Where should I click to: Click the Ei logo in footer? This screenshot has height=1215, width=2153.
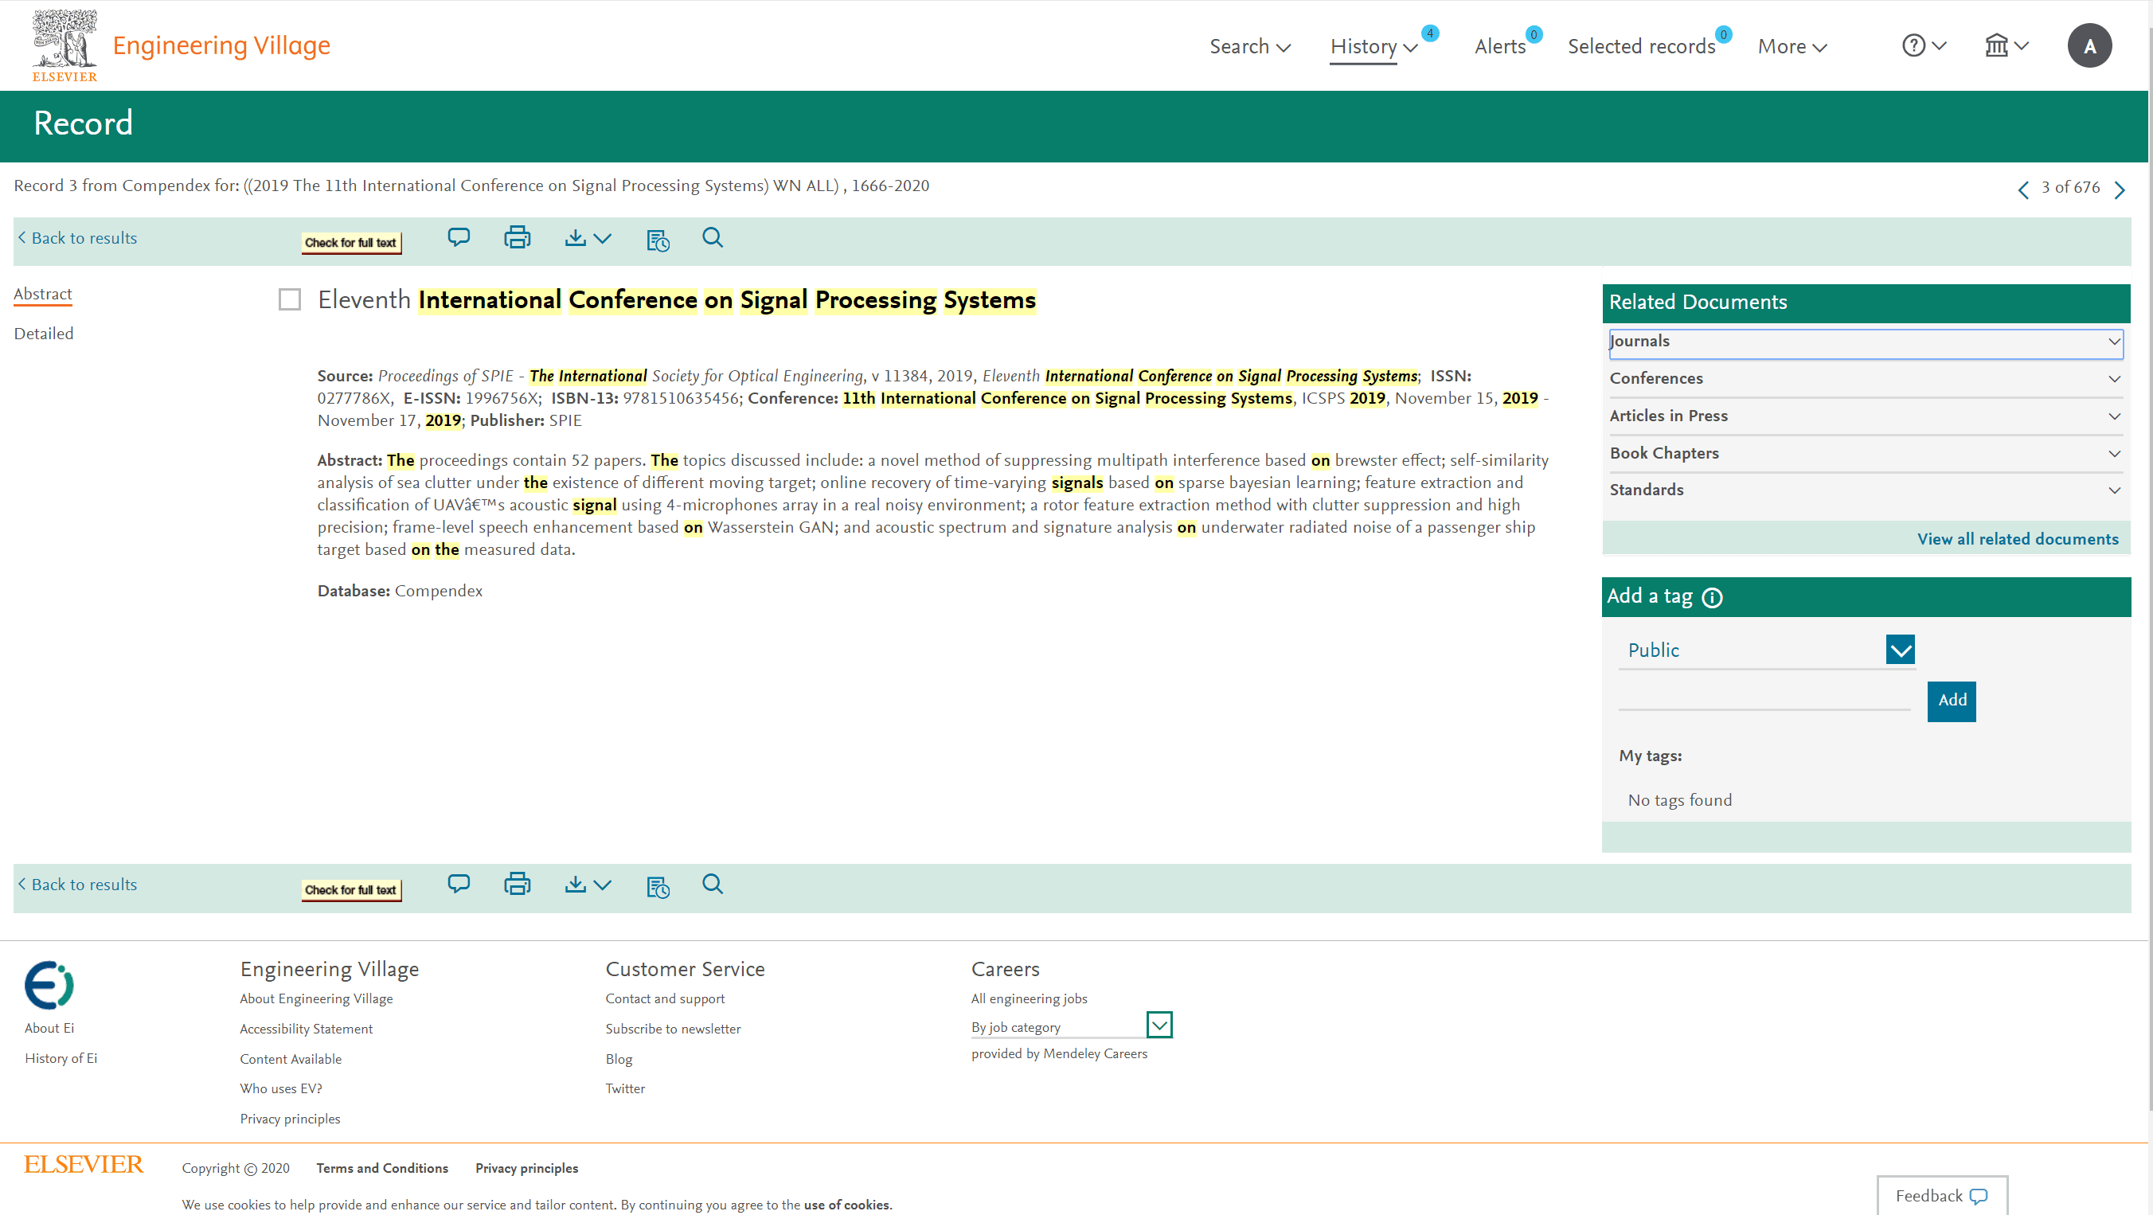pos(49,985)
